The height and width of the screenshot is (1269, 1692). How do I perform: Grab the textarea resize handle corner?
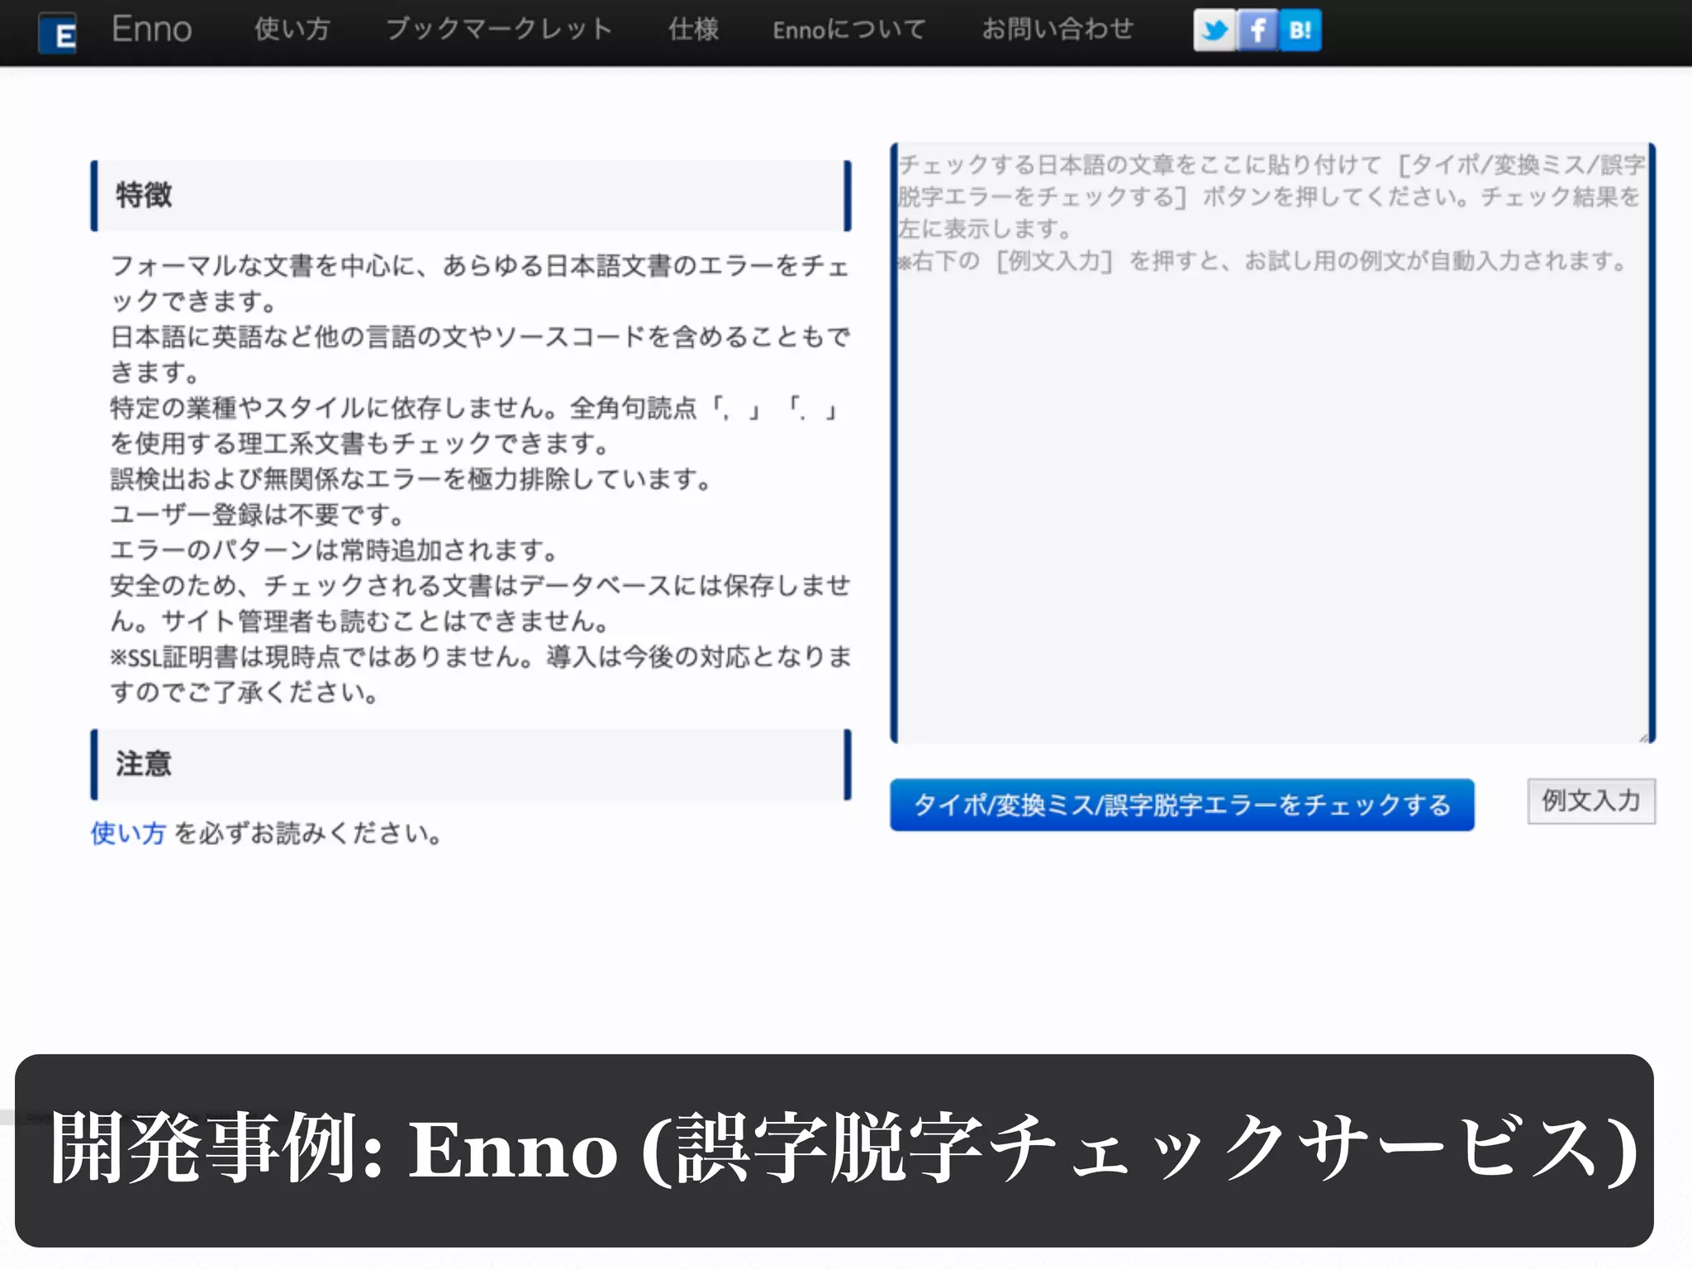(x=1643, y=737)
